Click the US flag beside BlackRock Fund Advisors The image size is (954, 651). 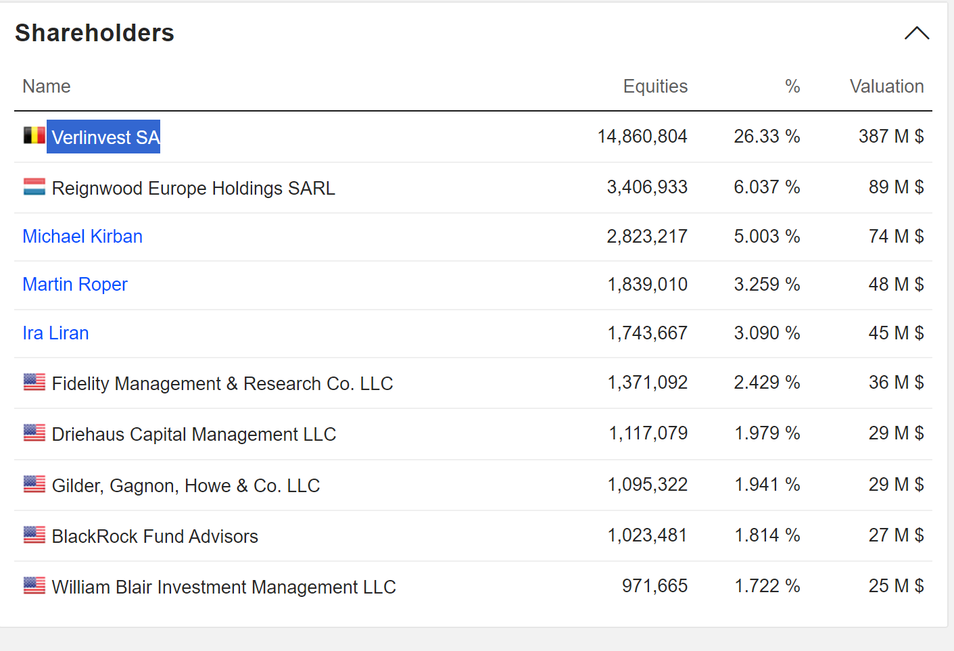click(x=34, y=535)
